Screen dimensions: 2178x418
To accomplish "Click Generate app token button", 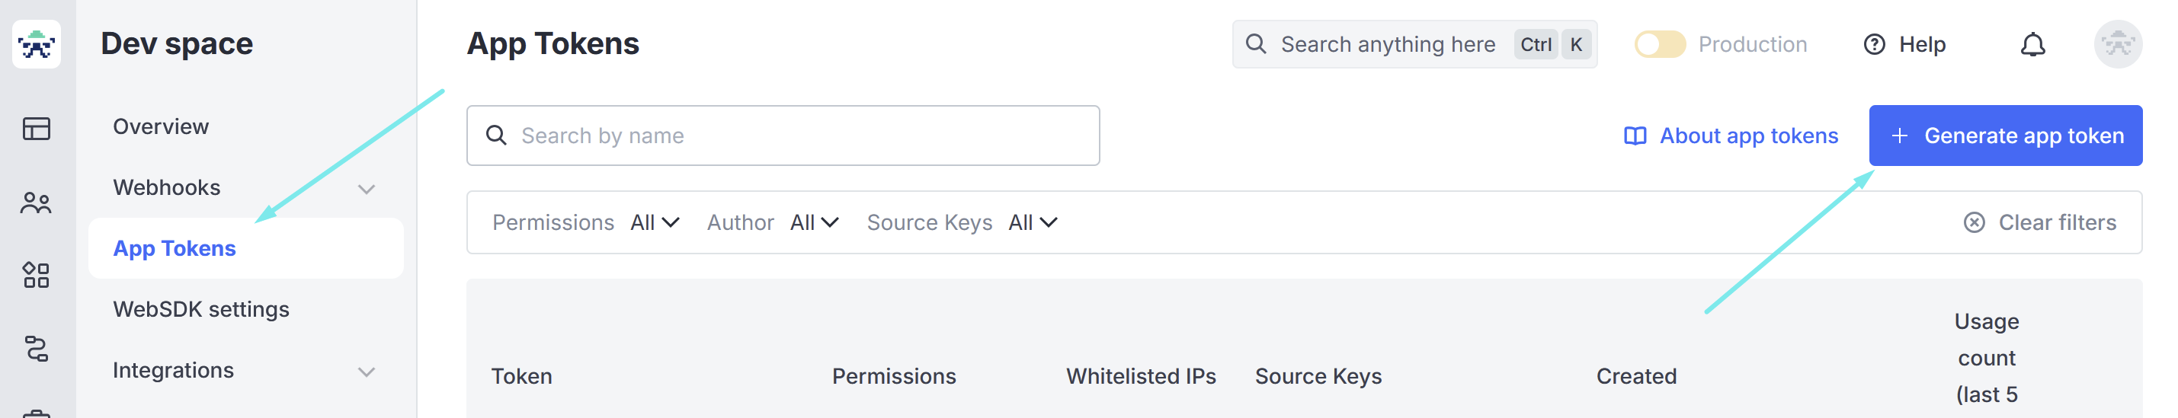I will tap(2006, 136).
